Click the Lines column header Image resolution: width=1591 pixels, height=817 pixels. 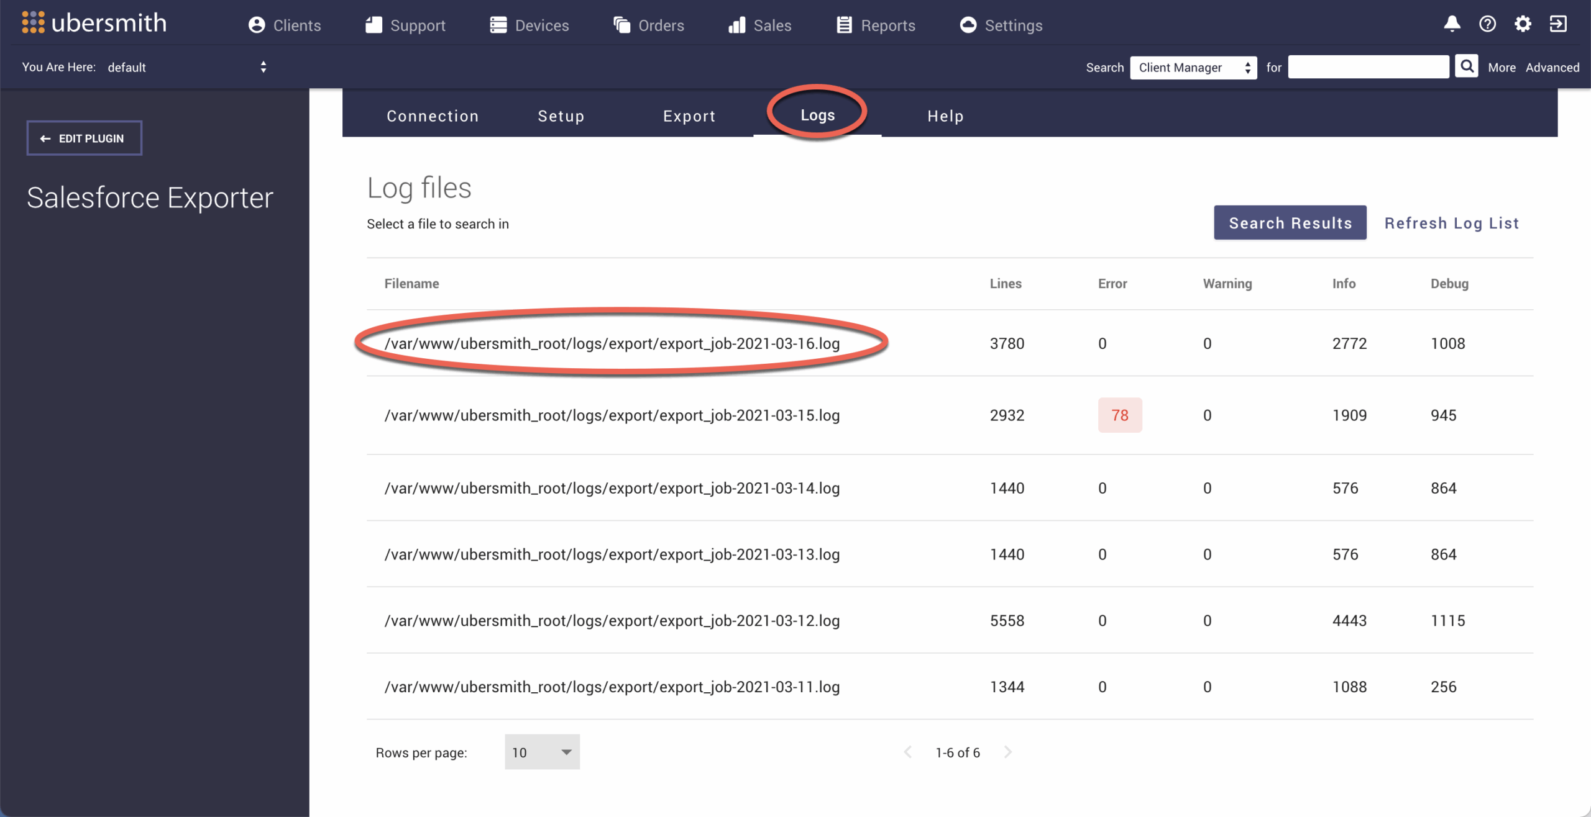click(x=1006, y=284)
